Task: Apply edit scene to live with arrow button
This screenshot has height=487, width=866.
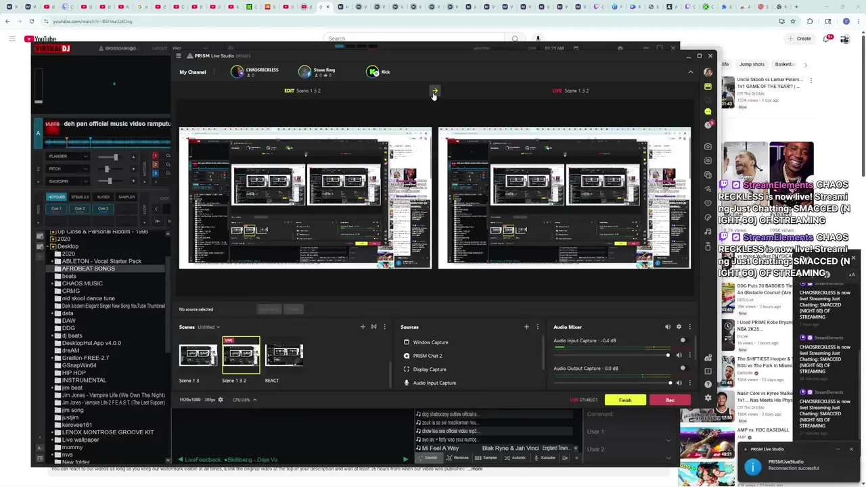Action: 434,91
